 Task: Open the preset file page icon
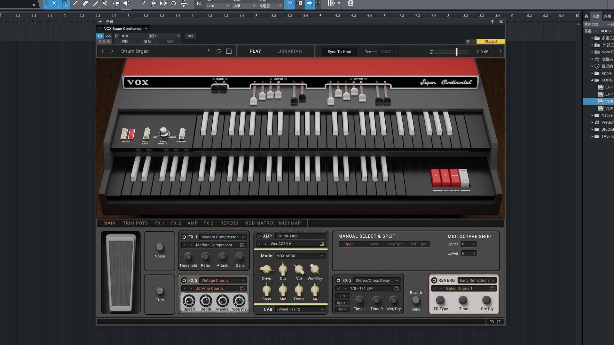coord(117,36)
